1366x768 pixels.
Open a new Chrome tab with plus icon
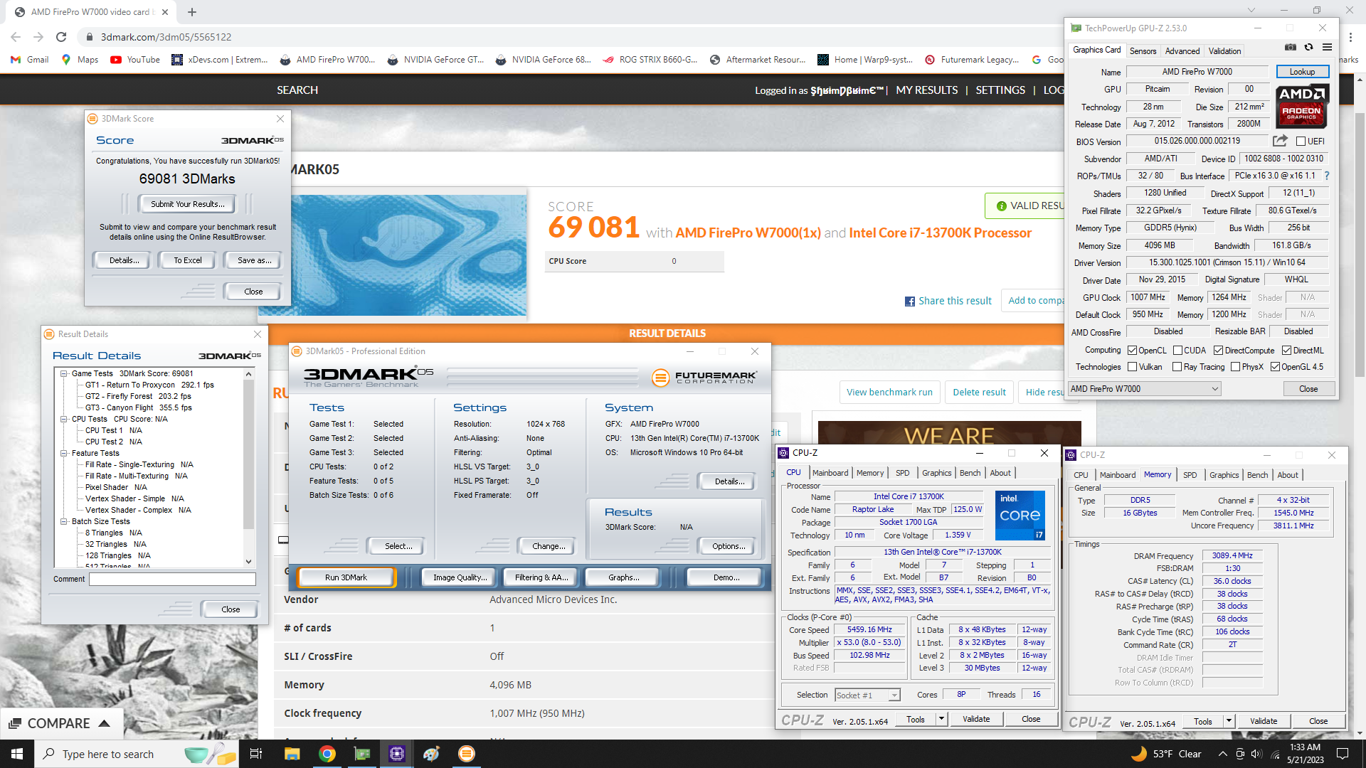192,12
